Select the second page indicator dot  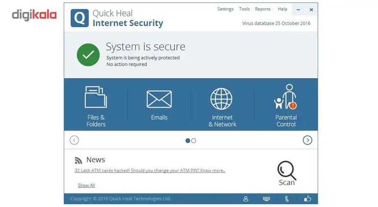(194, 141)
